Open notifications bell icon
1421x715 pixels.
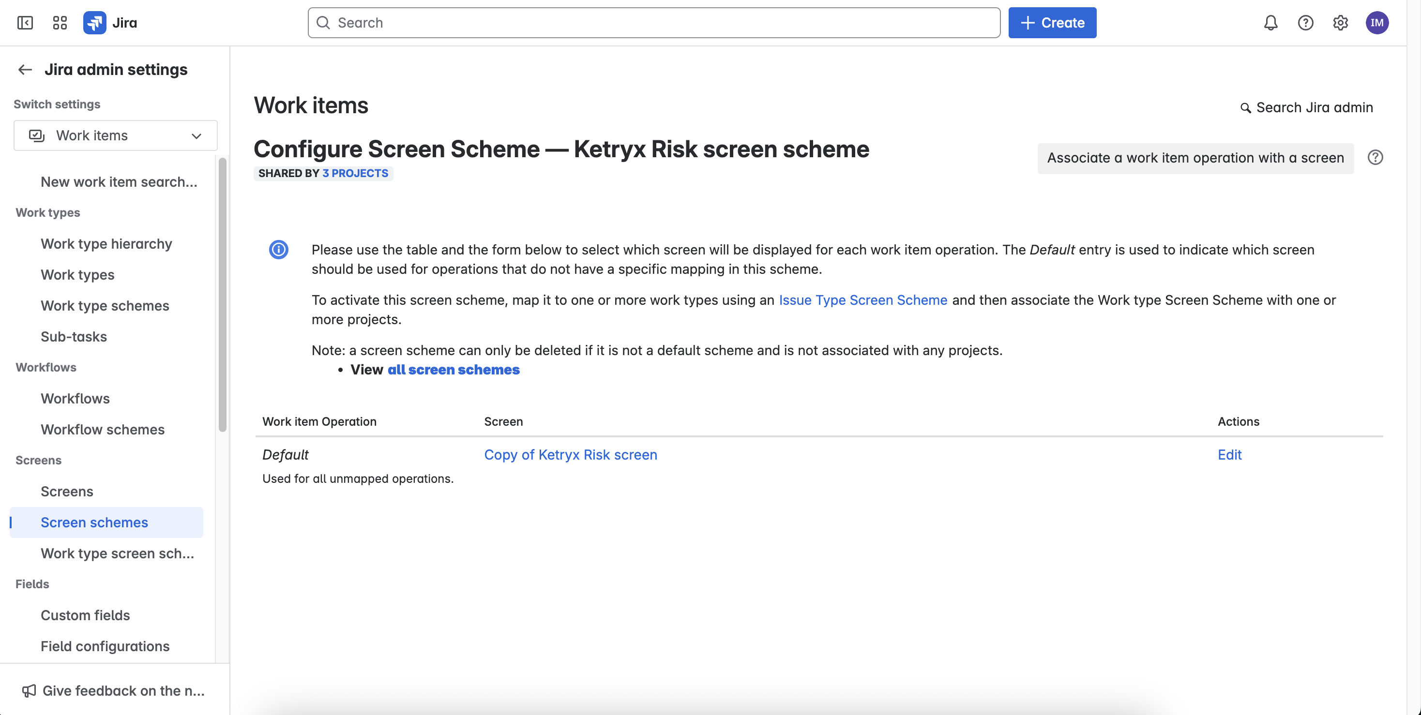pyautogui.click(x=1271, y=23)
